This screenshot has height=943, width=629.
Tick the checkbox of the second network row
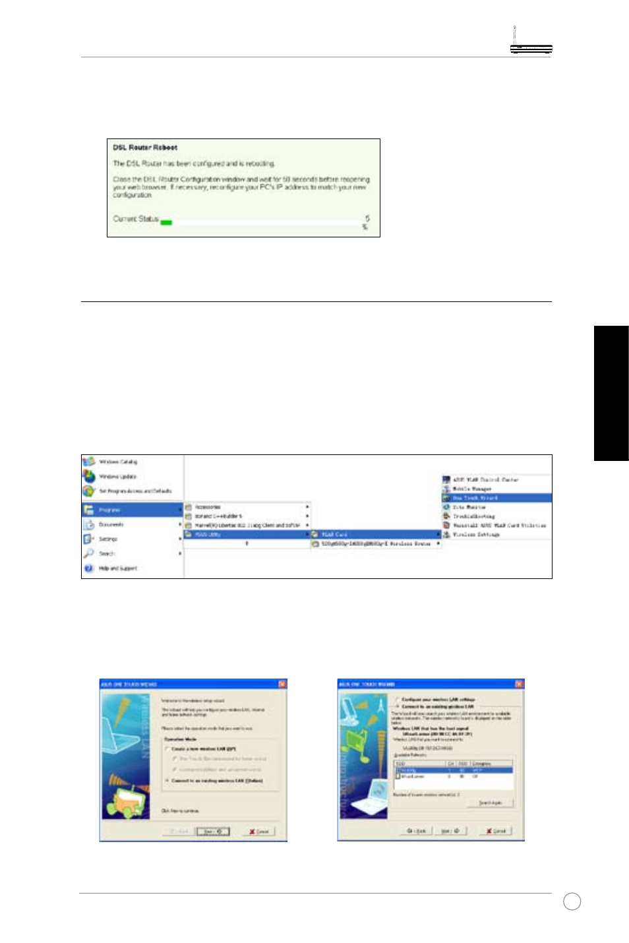click(x=398, y=777)
